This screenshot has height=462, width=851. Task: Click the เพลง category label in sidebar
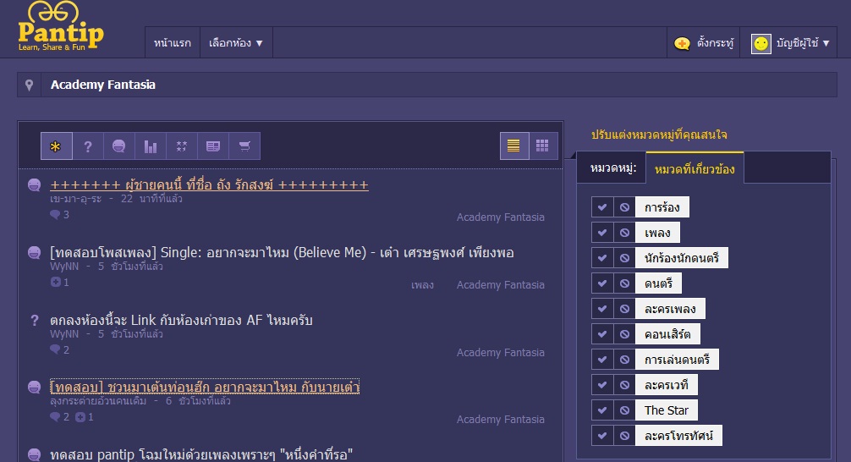657,233
